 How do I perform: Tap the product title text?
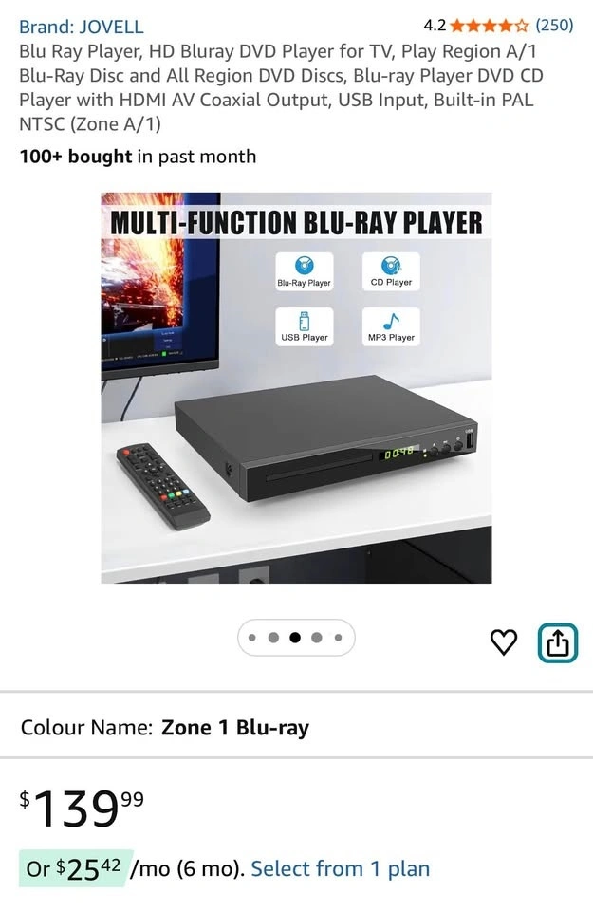(281, 87)
